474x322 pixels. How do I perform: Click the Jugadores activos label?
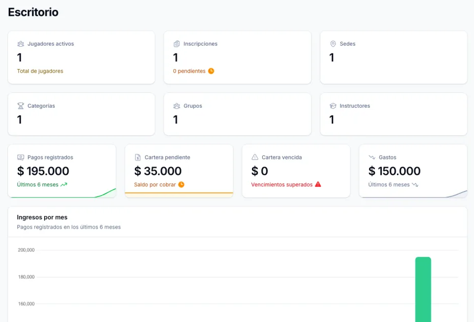[51, 44]
